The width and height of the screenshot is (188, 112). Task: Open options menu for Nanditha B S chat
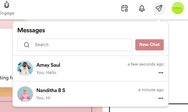click(161, 98)
